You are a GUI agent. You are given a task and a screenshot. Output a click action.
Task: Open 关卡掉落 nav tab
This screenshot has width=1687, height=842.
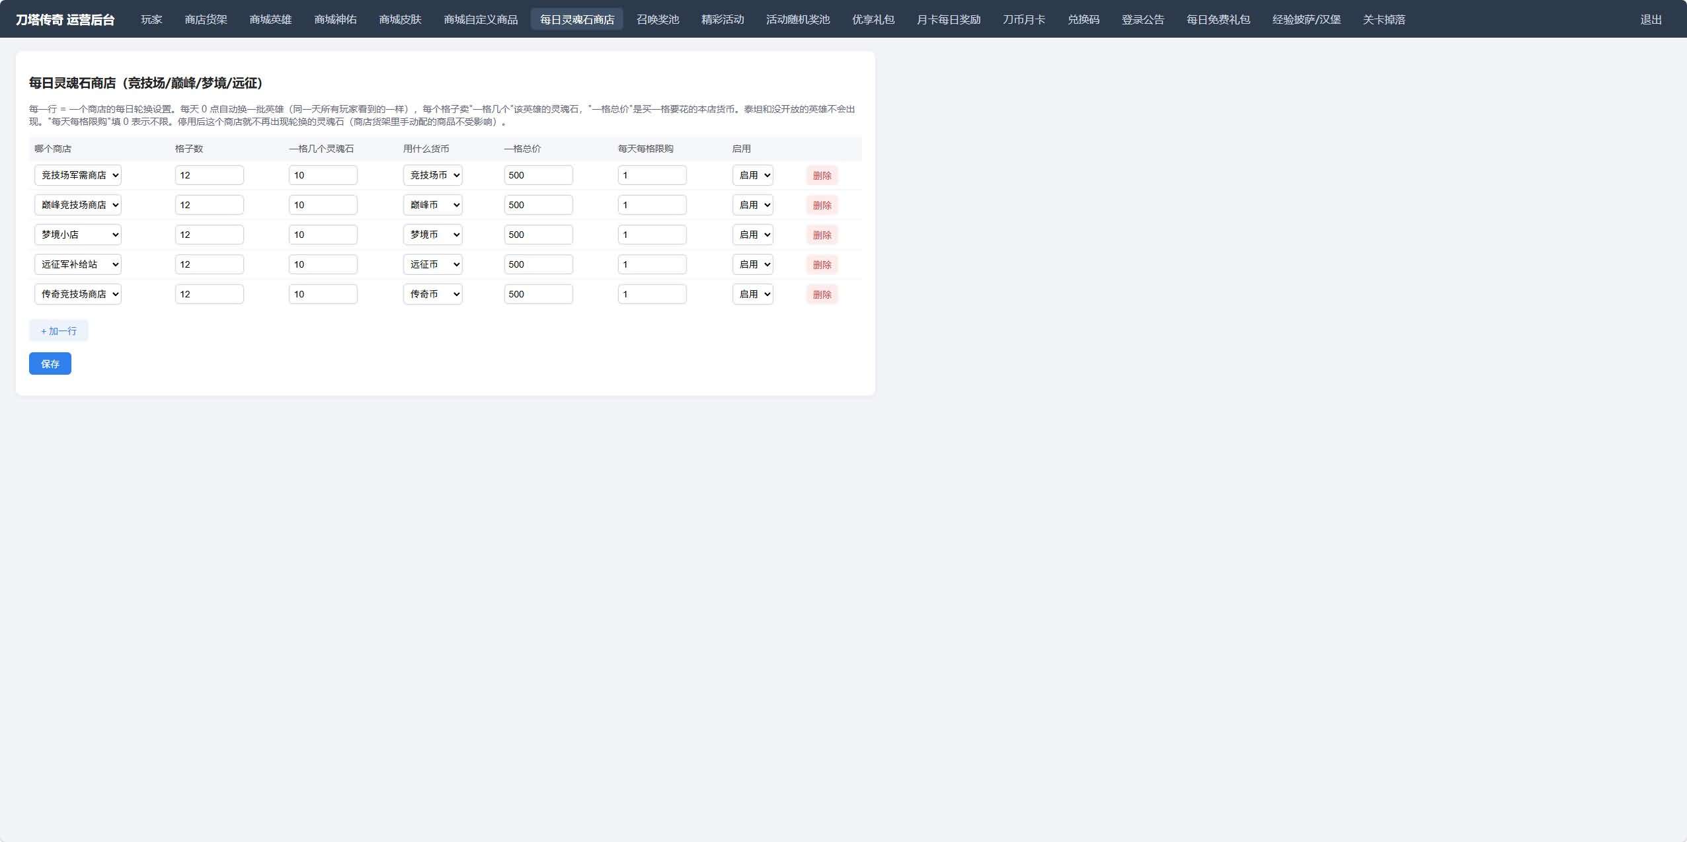(x=1384, y=19)
